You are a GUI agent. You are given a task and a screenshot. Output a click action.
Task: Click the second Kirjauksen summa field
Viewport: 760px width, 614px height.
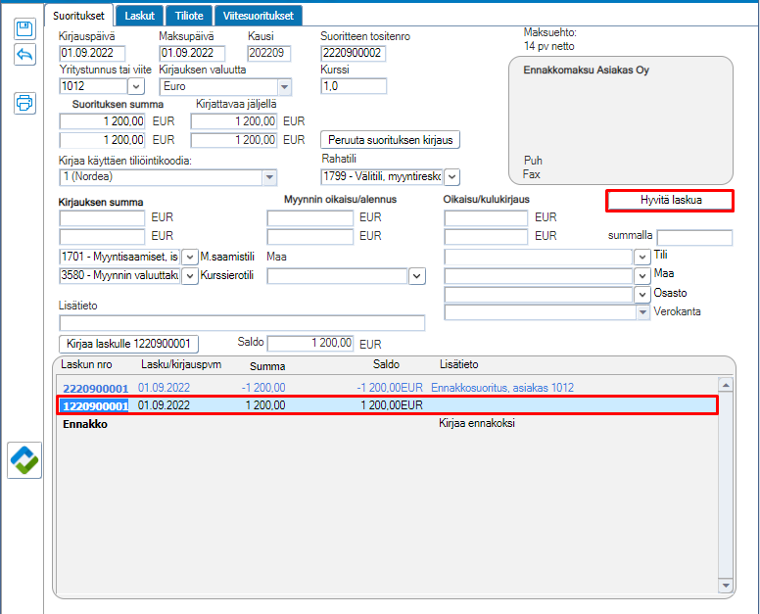pos(102,236)
